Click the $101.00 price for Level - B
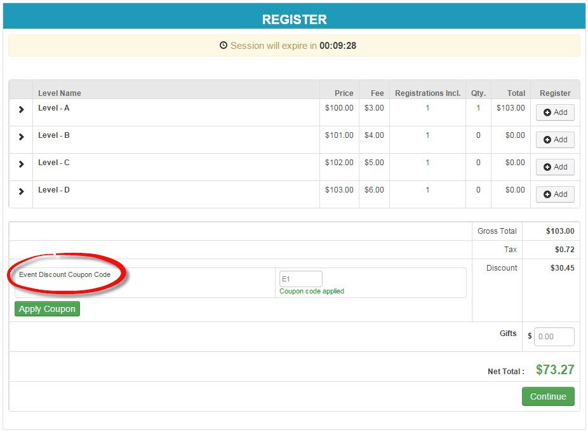The width and height of the screenshot is (588, 432). 339,135
